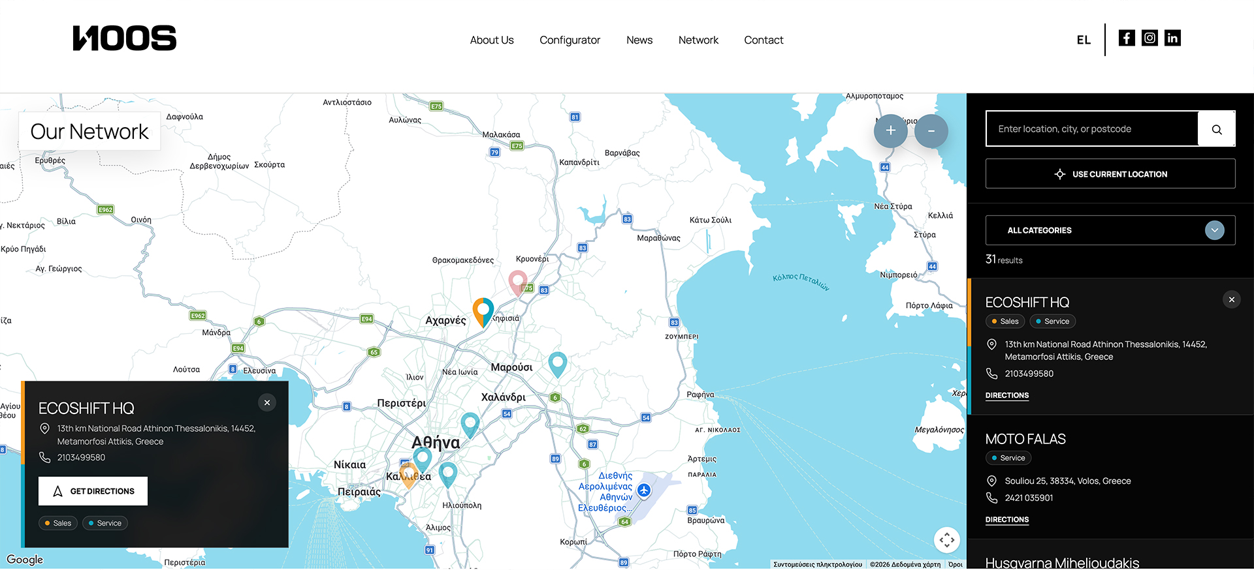This screenshot has height=570, width=1254.
Task: Click the Service tag on ECOSHIFT HQ card
Action: [x=1053, y=321]
